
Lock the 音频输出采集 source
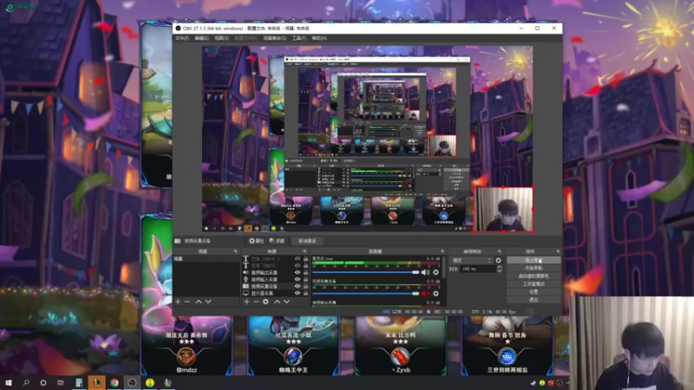[x=305, y=272]
